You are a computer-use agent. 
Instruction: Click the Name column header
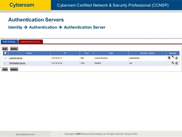pyautogui.click(x=29, y=53)
